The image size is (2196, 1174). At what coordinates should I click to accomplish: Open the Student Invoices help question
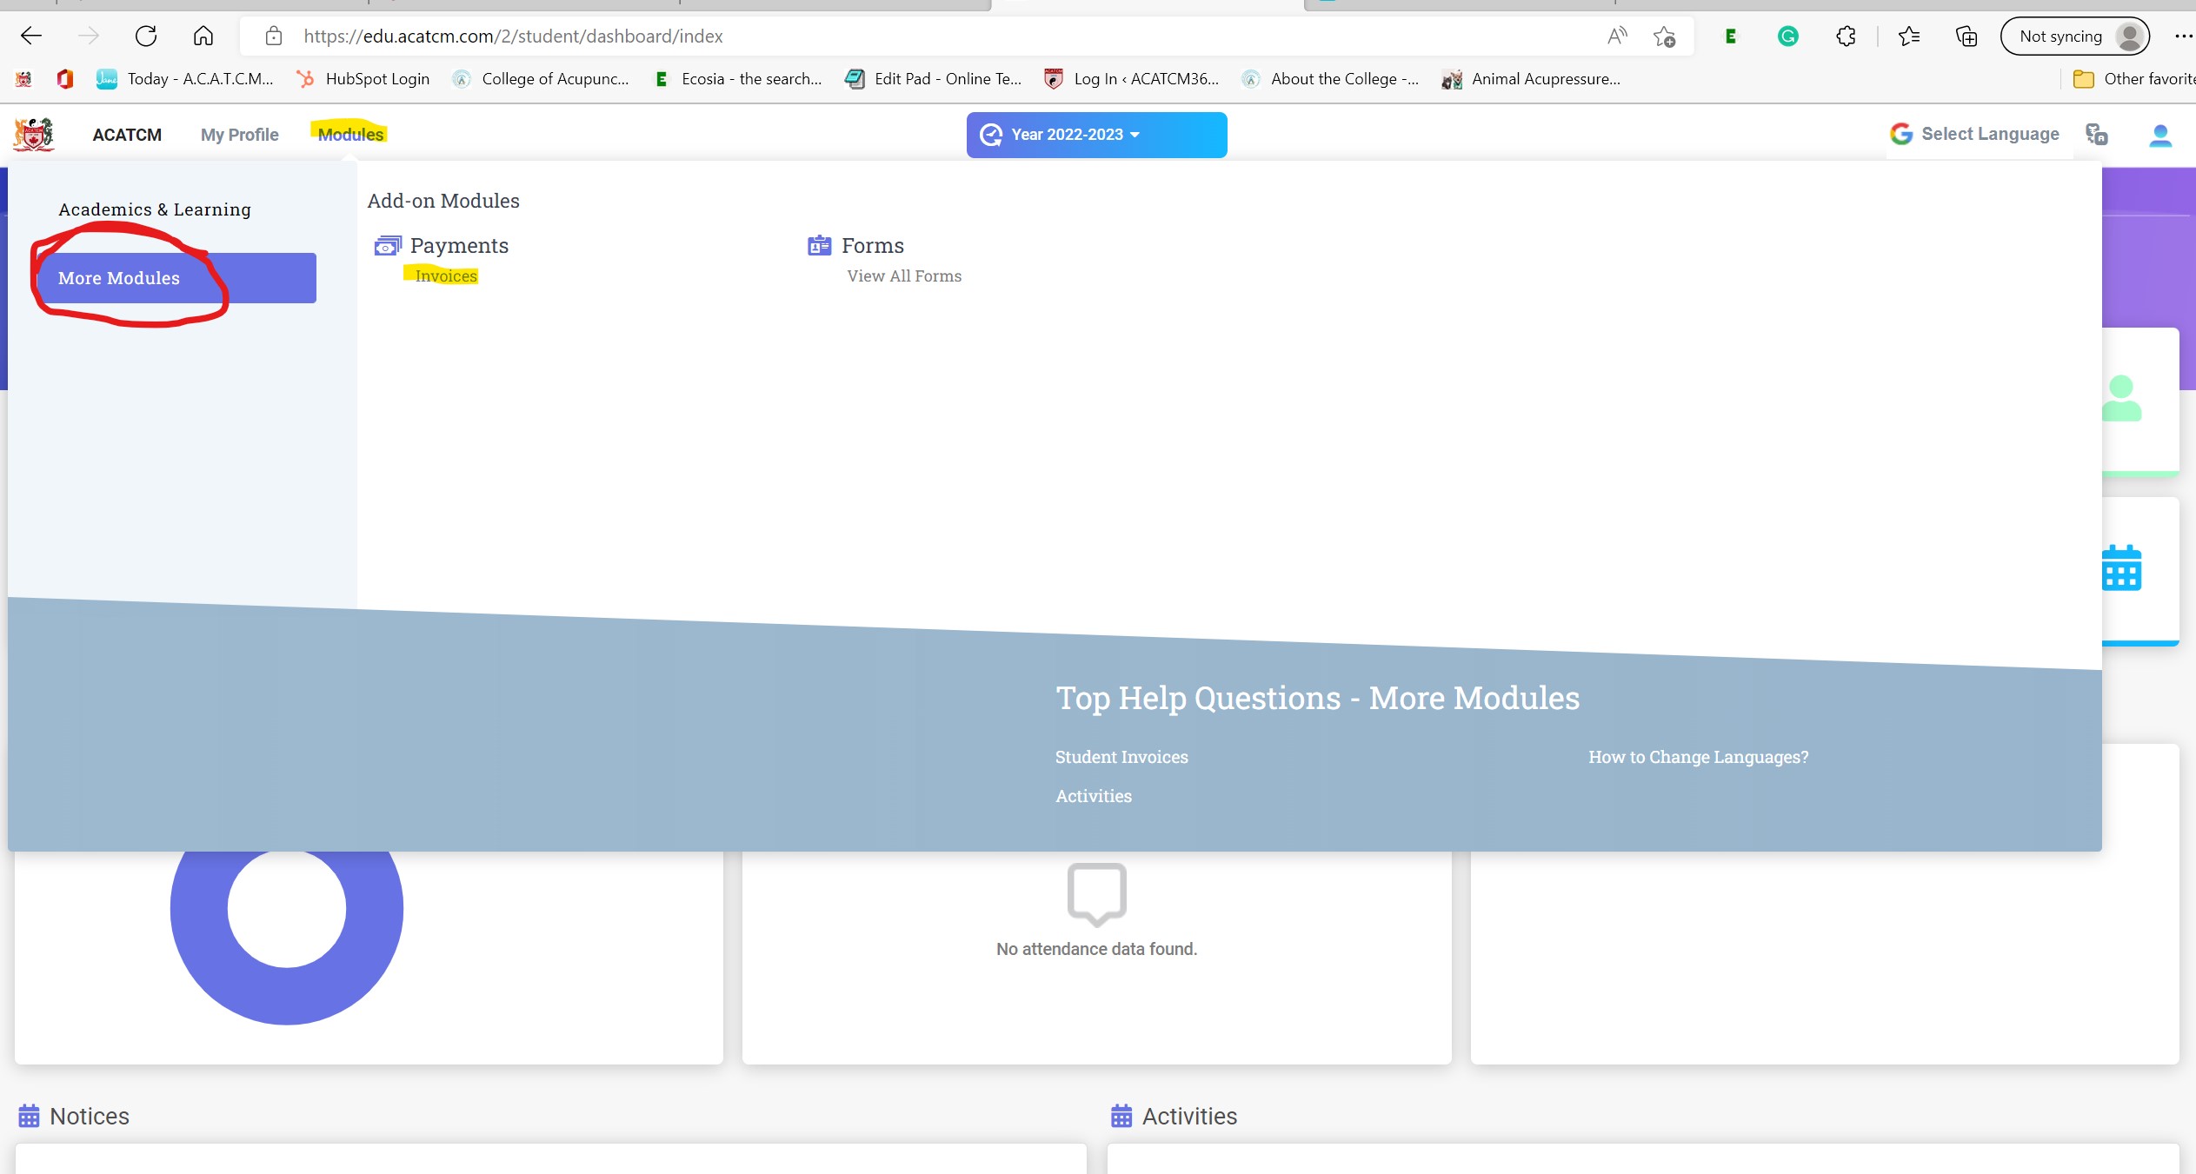[1121, 757]
